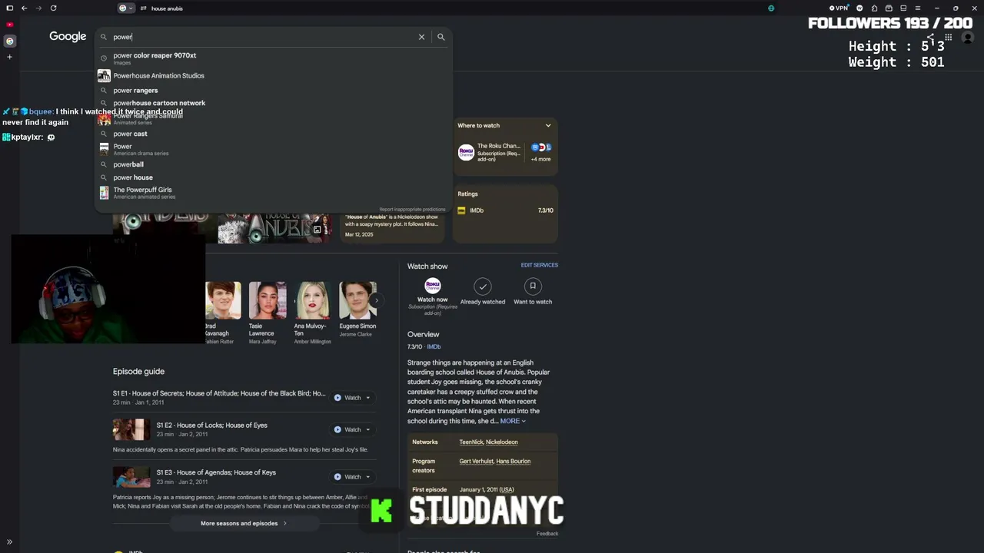Image resolution: width=984 pixels, height=553 pixels.
Task: Click 'Report inappropriate predictions' link
Action: coord(412,209)
